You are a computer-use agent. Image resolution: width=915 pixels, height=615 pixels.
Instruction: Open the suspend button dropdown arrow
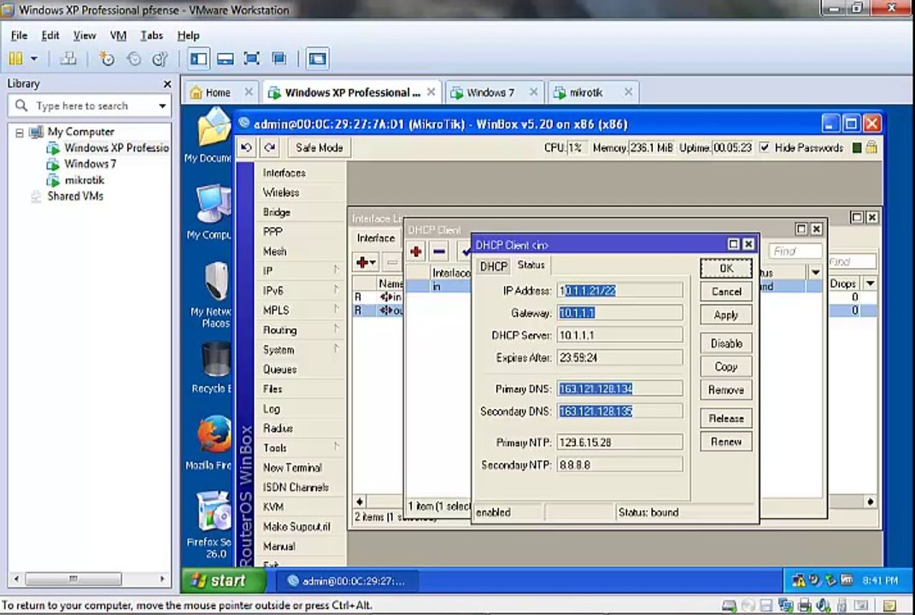(34, 58)
